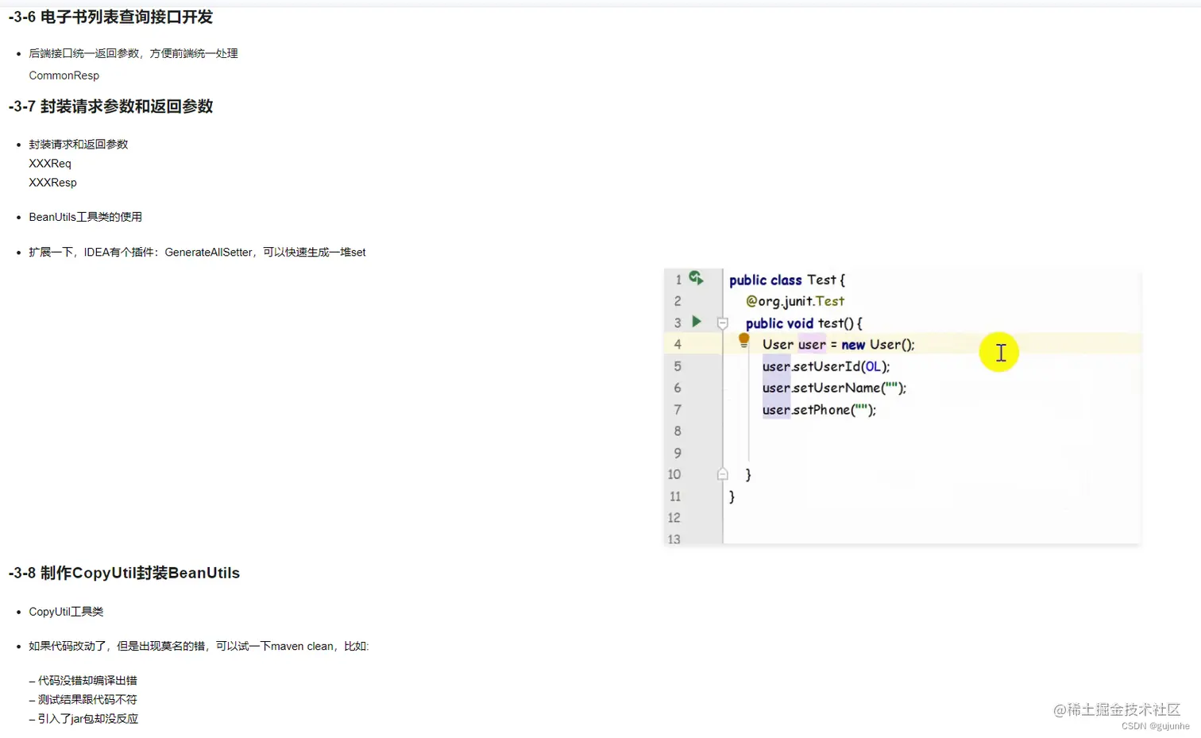Click the text 'XXXReq'
Image resolution: width=1201 pixels, height=738 pixels.
(x=50, y=164)
